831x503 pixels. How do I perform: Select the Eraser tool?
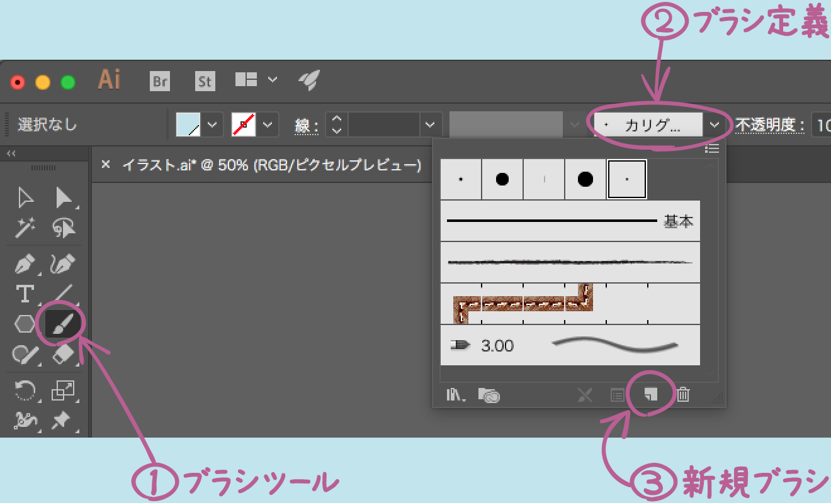pyautogui.click(x=64, y=355)
